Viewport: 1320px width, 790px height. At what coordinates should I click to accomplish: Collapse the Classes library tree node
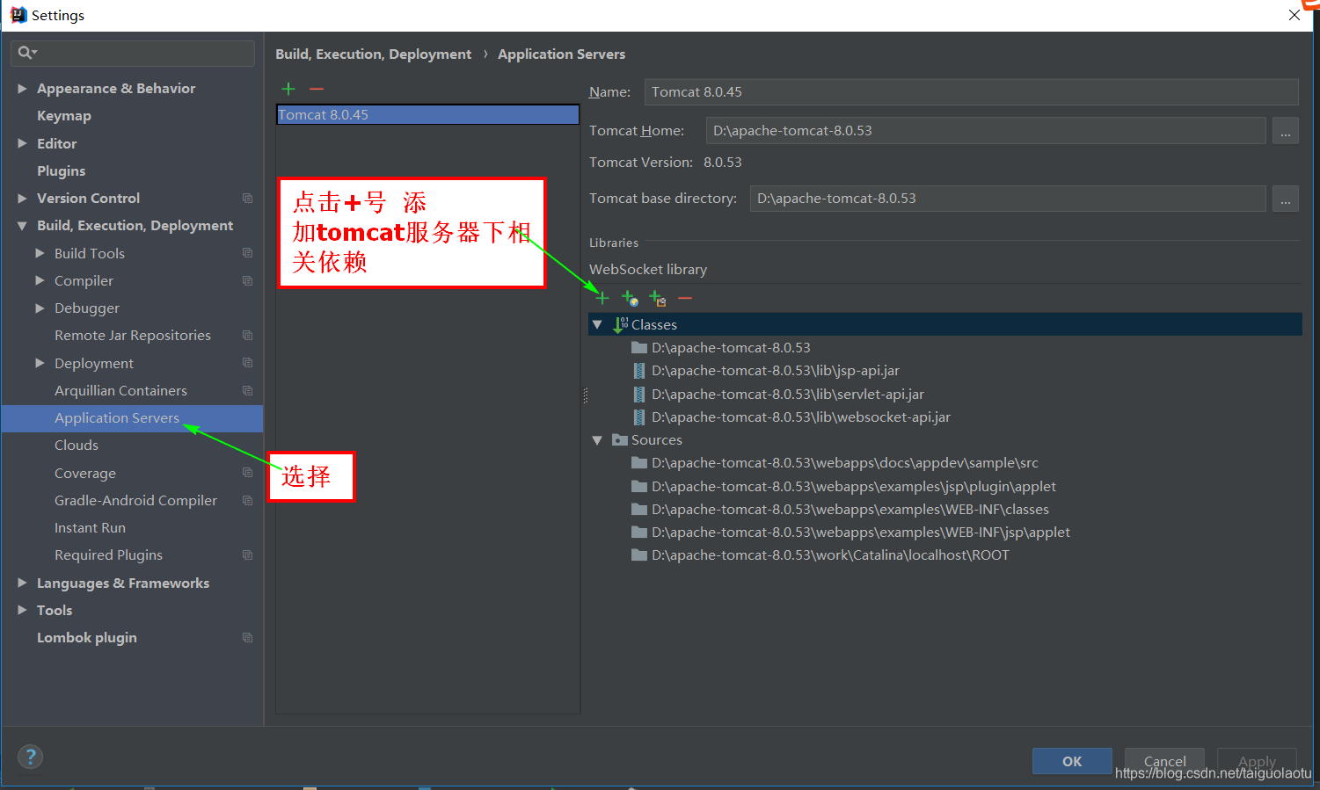pos(597,325)
